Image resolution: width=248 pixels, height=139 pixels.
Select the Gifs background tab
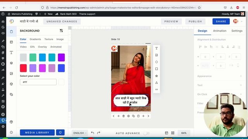coord(32,47)
